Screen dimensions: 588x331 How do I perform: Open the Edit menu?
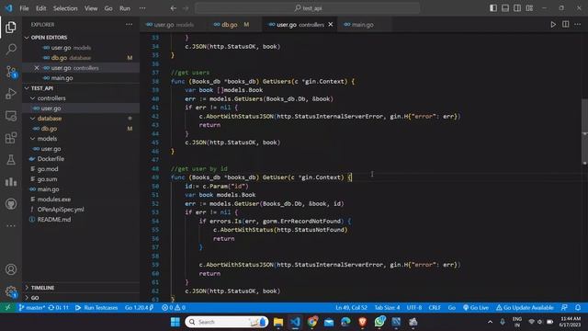coord(40,8)
